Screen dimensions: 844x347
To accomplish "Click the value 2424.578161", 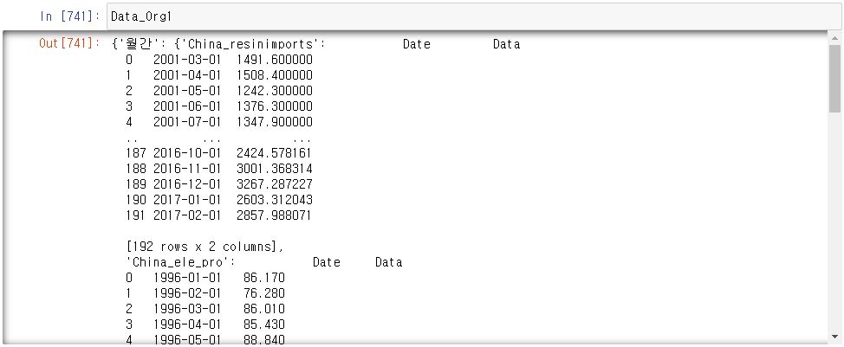I will 275,153.
